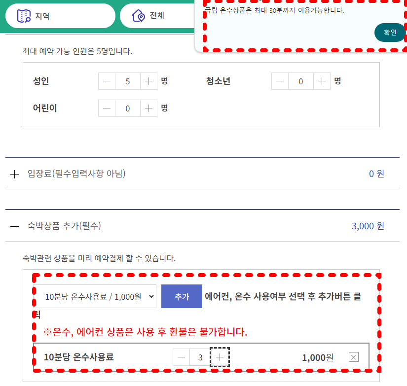Decrease the 성인 adult count
Viewport: 407px width, 386px height.
[x=107, y=81]
